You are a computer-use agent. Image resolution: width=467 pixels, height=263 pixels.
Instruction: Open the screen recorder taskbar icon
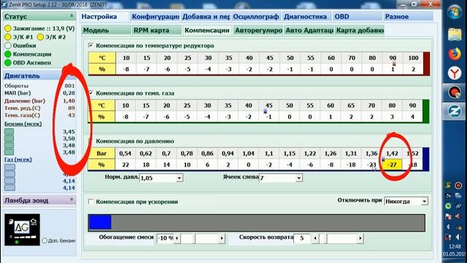(x=455, y=93)
